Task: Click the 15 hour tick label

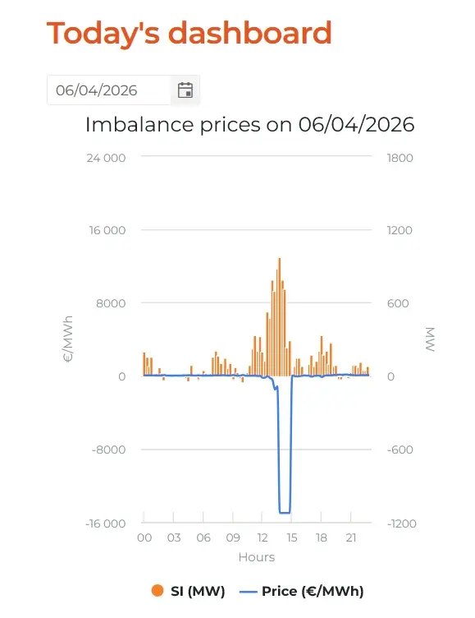Action: [x=291, y=538]
